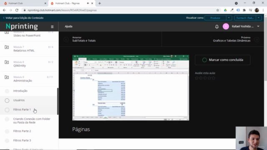Click the Nprinting logo
This screenshot has width=267, height=150.
click(22, 26)
